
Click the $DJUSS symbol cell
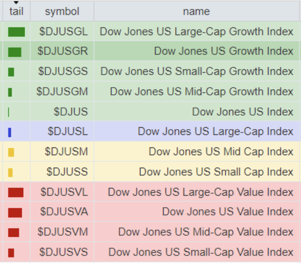(x=67, y=172)
